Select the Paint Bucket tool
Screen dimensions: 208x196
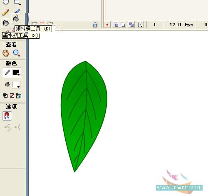(x=17, y=18)
